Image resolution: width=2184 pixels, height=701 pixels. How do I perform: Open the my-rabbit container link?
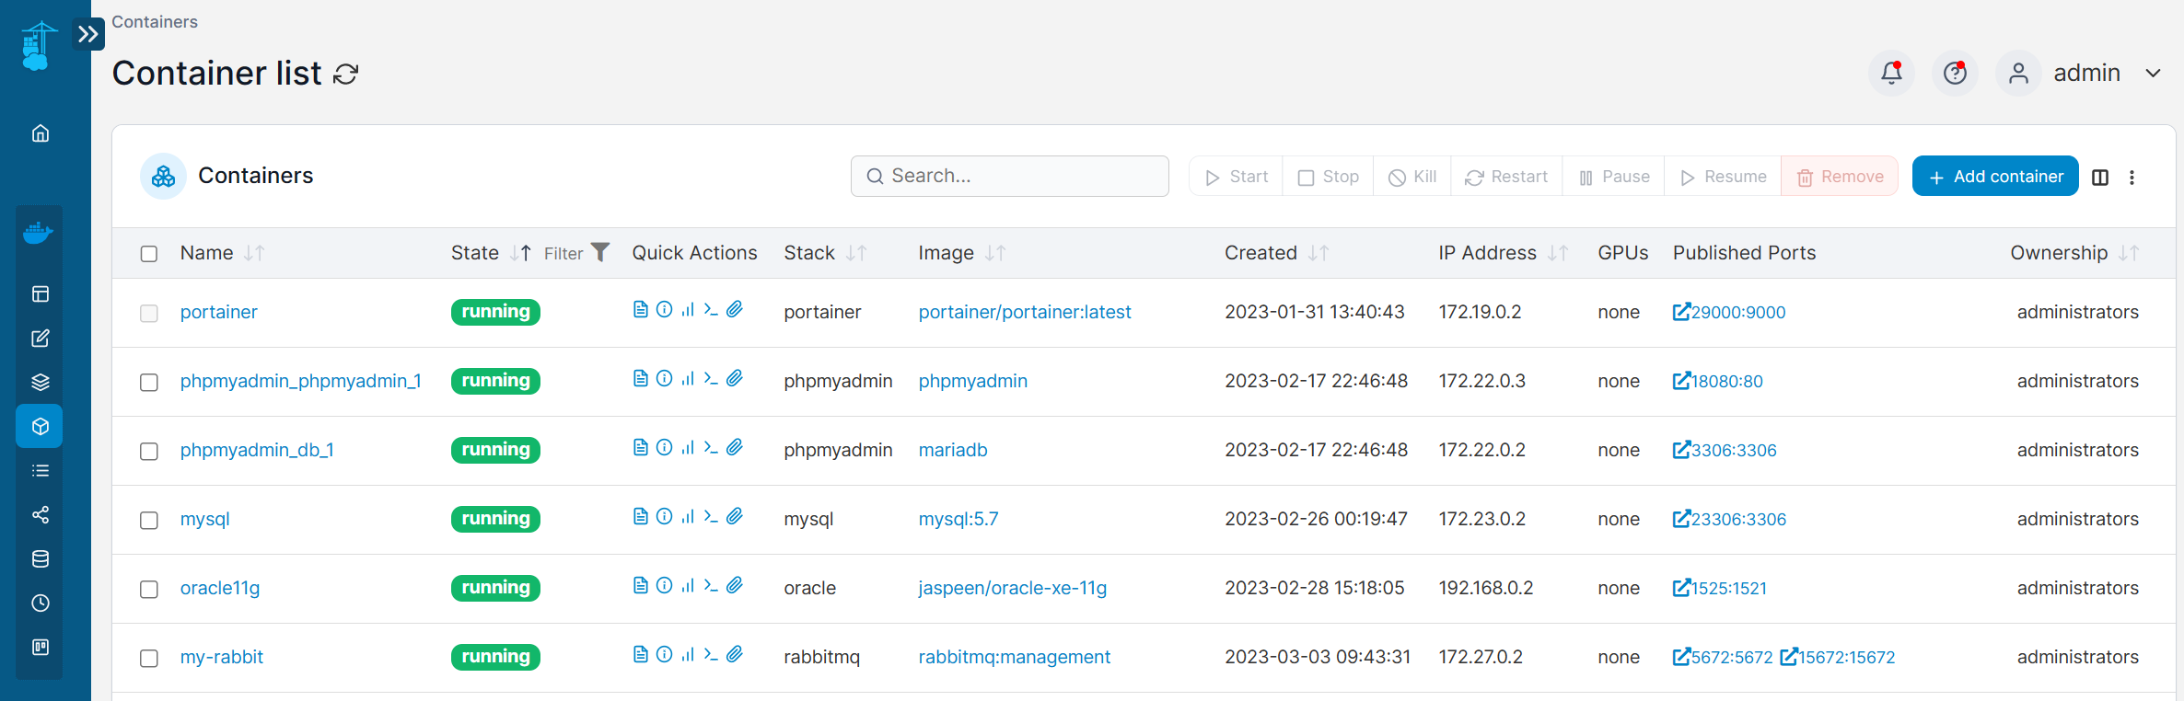222,657
